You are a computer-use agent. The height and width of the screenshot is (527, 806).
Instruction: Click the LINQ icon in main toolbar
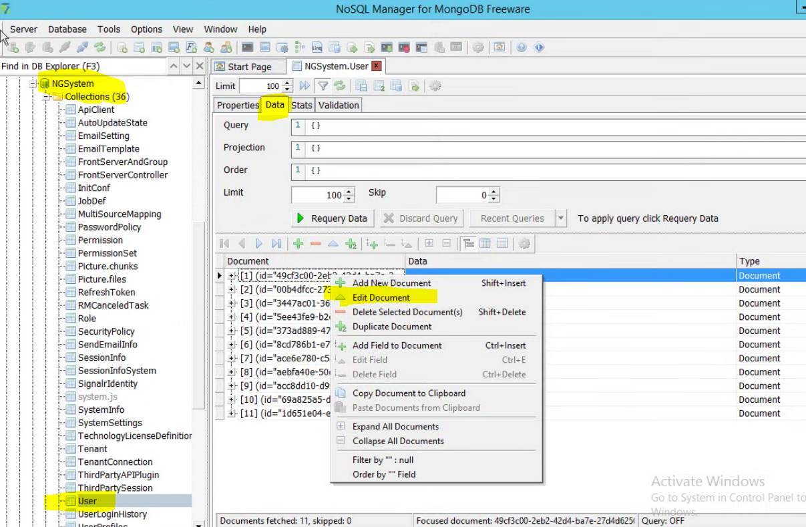pos(317,47)
